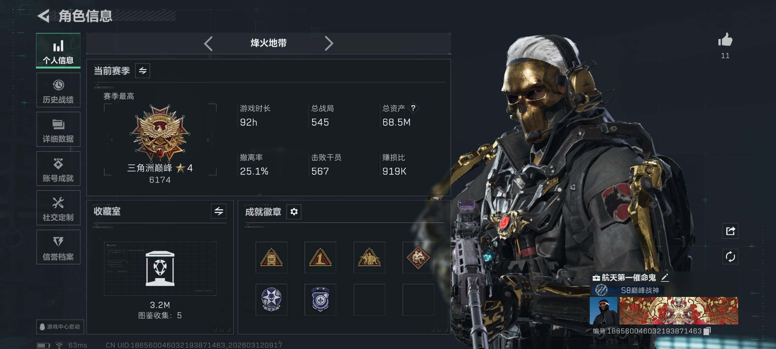Go back using the arrow beside 角色信息

[x=44, y=16]
